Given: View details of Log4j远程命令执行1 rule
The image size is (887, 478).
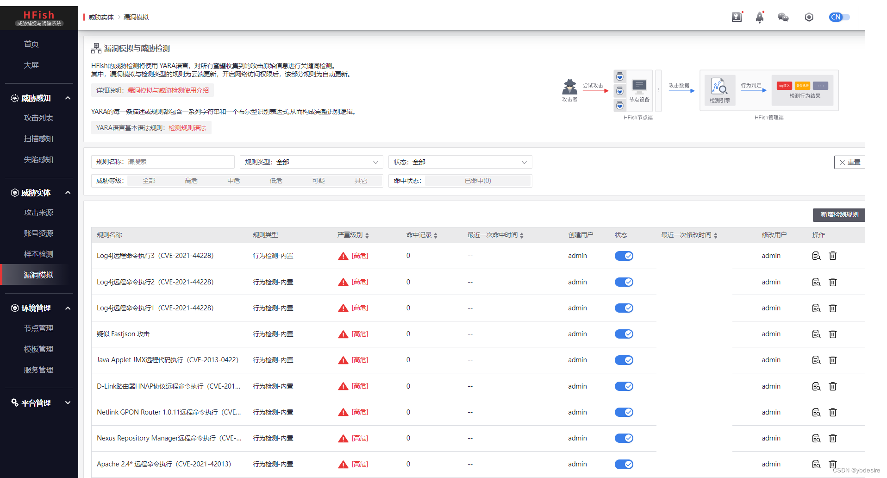Looking at the screenshot, I should pos(816,308).
